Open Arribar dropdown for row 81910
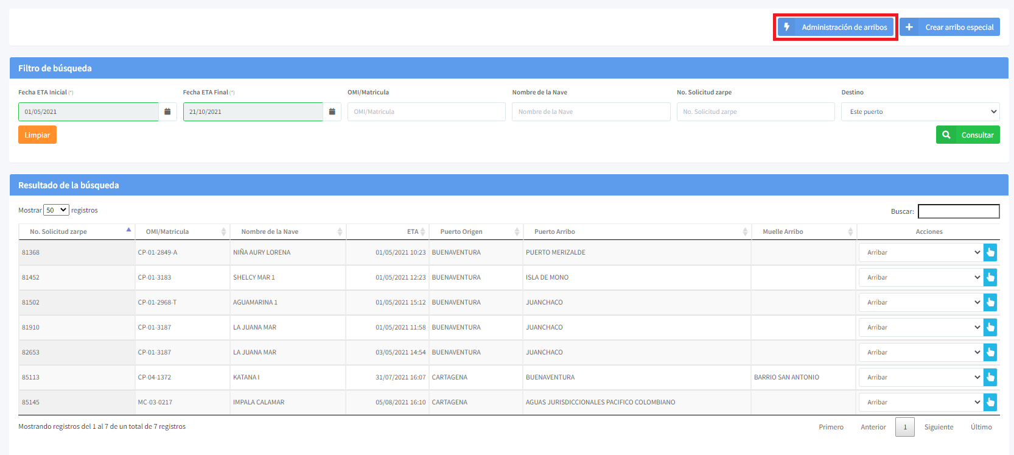The image size is (1014, 455). (921, 327)
